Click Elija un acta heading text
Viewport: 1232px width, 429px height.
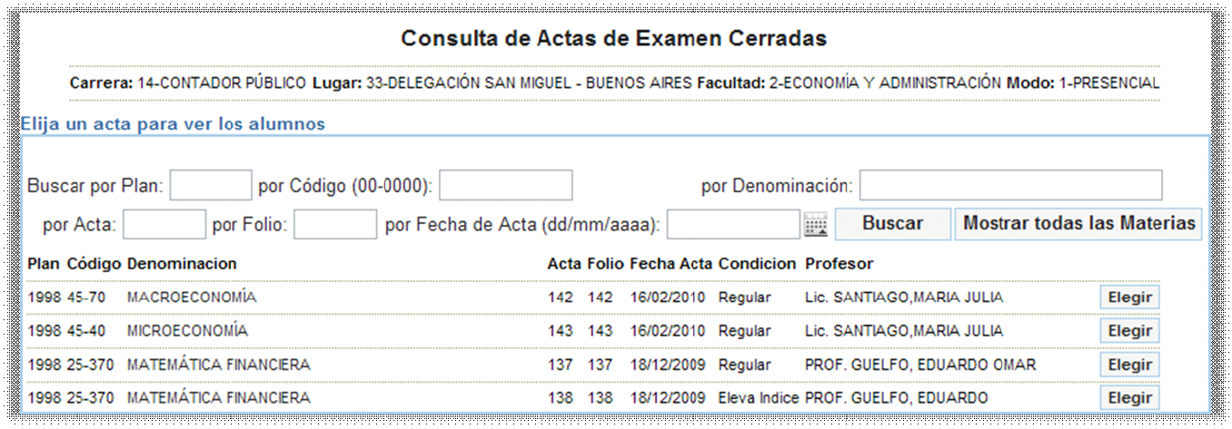click(173, 124)
